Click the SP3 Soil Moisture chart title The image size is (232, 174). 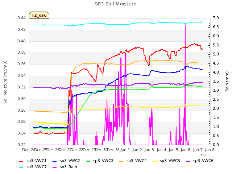[116, 4]
